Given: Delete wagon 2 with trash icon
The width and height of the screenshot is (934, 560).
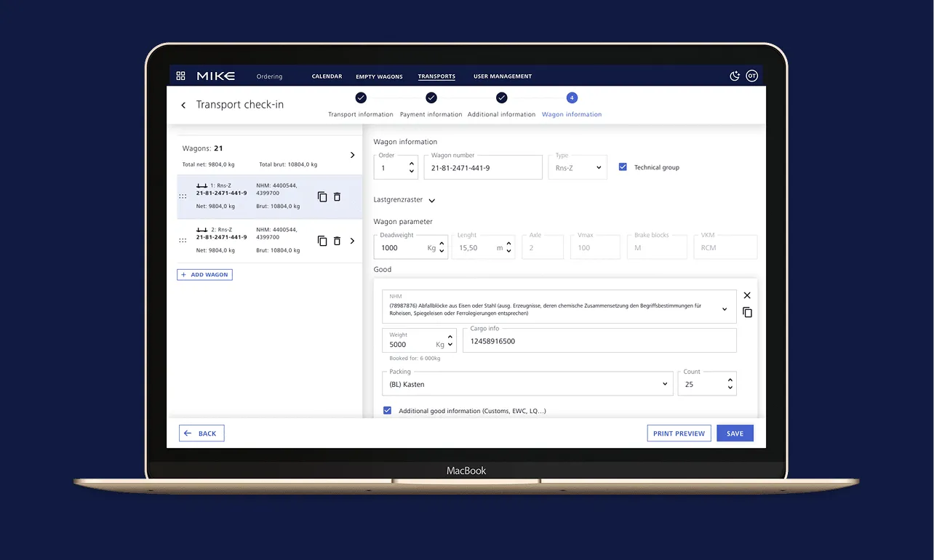Looking at the screenshot, I should [x=337, y=241].
